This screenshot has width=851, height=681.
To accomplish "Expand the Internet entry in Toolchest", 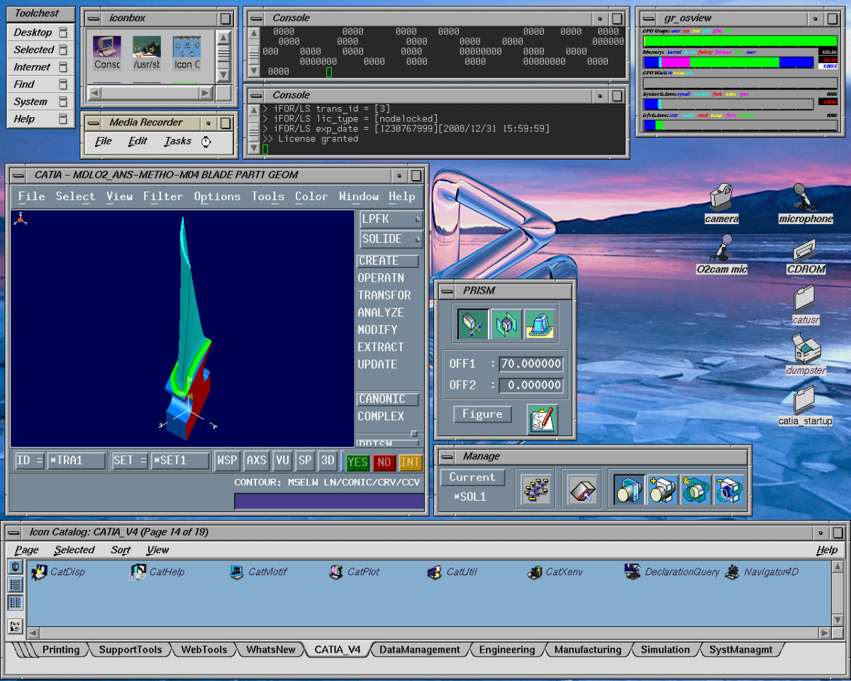I will point(40,67).
